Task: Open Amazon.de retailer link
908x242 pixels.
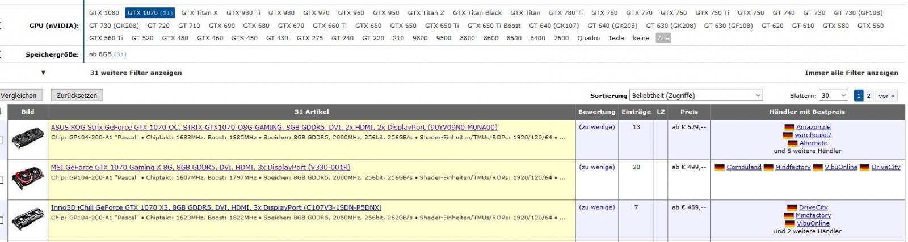Action: click(x=813, y=128)
